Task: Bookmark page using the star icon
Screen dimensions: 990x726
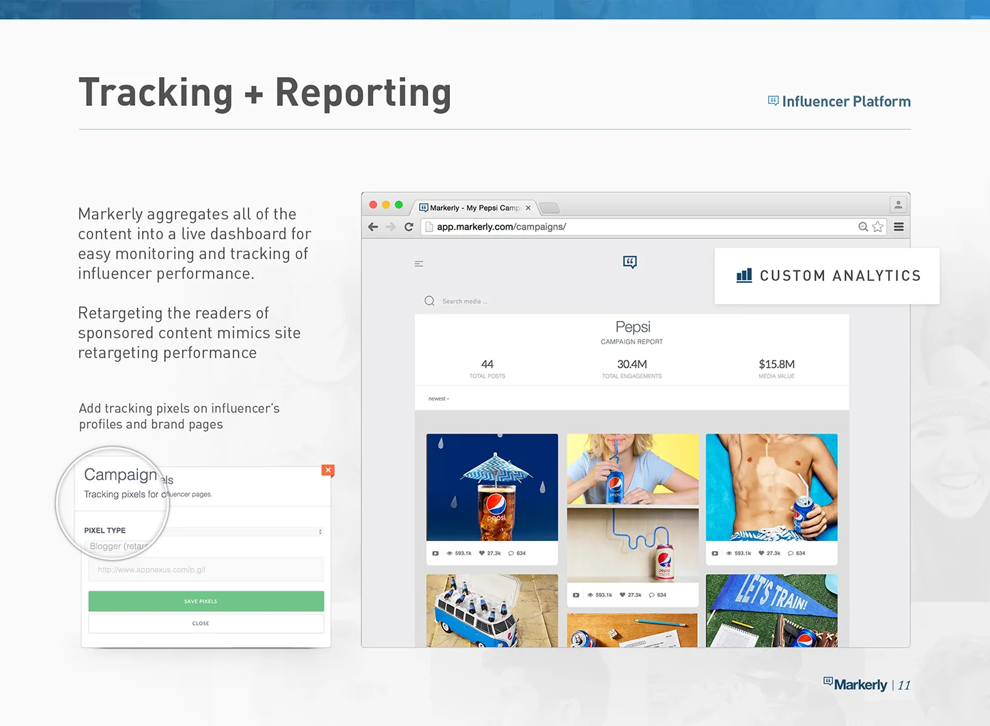Action: [x=878, y=227]
